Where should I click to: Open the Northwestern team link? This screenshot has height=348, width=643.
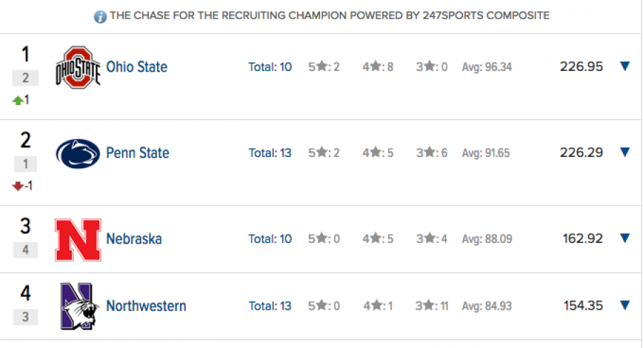[146, 306]
